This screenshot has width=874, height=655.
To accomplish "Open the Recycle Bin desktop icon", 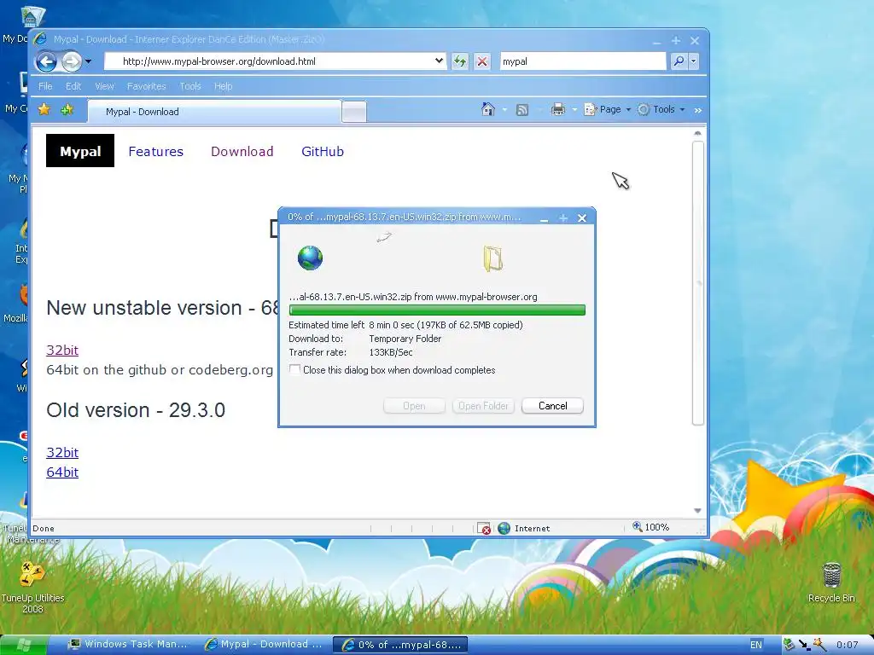I will click(x=831, y=582).
